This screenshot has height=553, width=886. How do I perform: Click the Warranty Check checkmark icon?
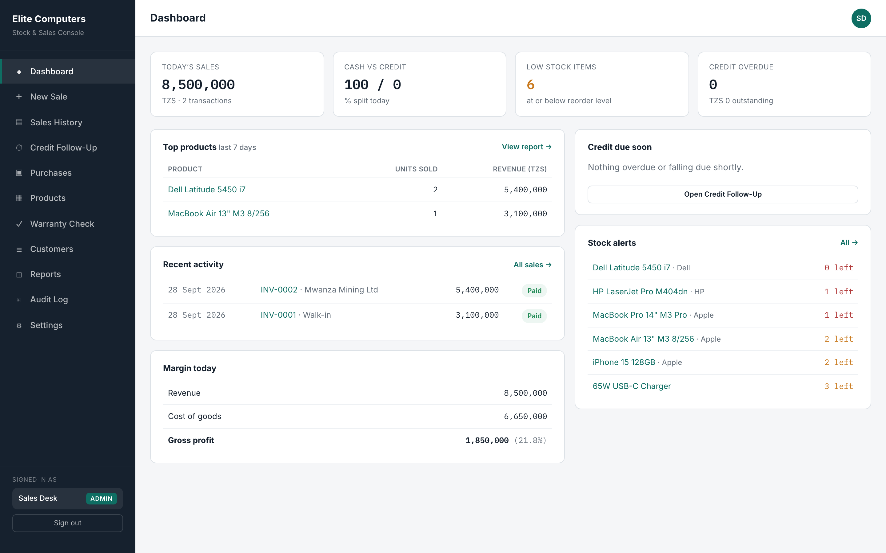(x=19, y=224)
